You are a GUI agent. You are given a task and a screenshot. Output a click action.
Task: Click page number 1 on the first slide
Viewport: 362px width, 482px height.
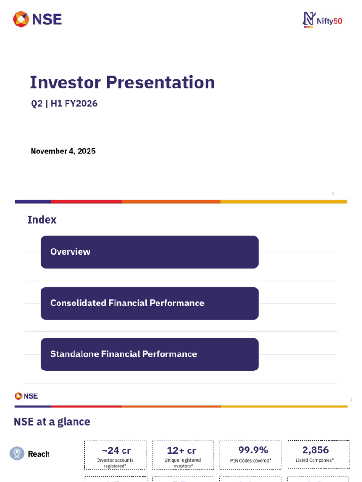click(x=333, y=193)
